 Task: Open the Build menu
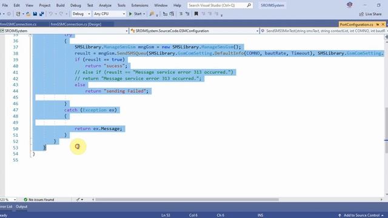[x=60, y=5]
